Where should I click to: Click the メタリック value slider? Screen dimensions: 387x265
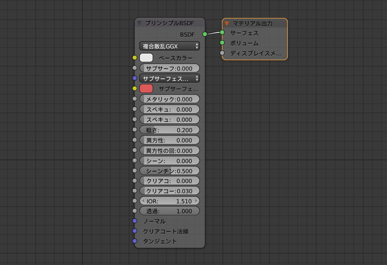(x=169, y=99)
